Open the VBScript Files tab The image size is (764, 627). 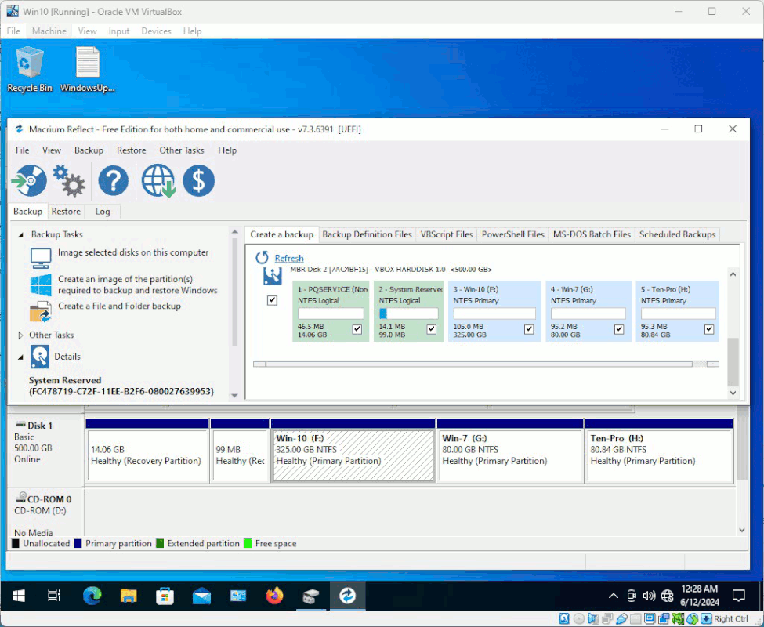coord(447,234)
